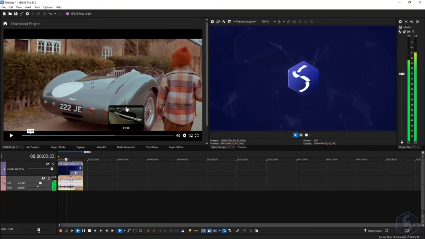The width and height of the screenshot is (425, 239).
Task: Select the video event on the timeline
Action: [x=71, y=168]
